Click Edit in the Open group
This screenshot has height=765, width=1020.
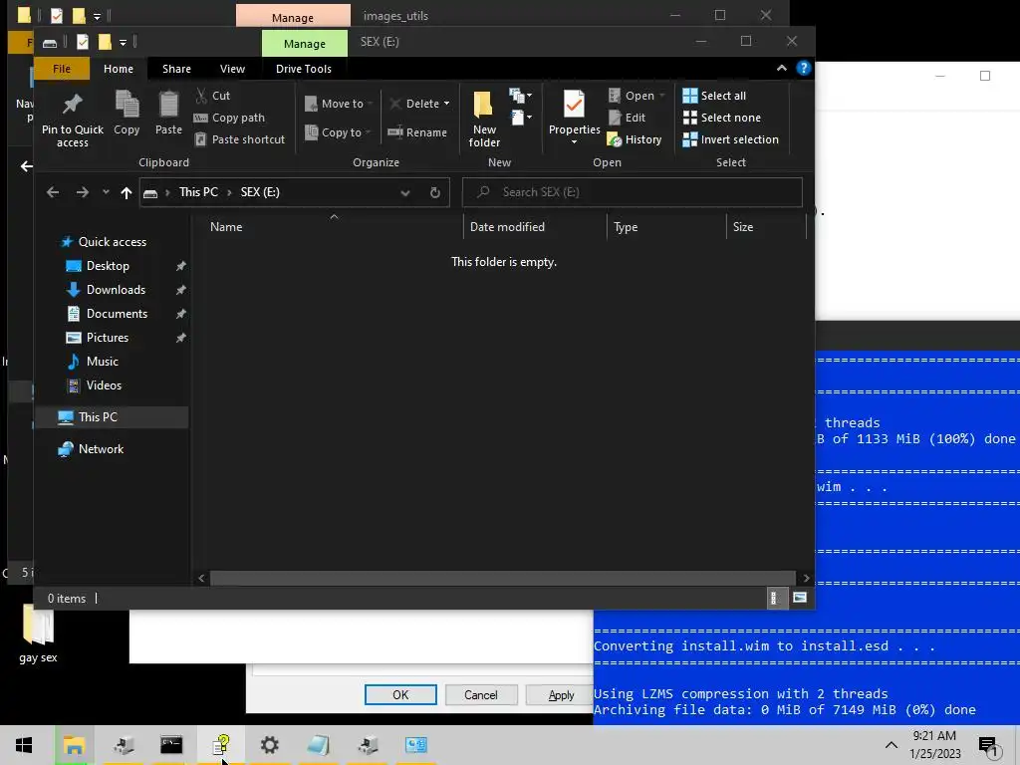[x=628, y=118]
